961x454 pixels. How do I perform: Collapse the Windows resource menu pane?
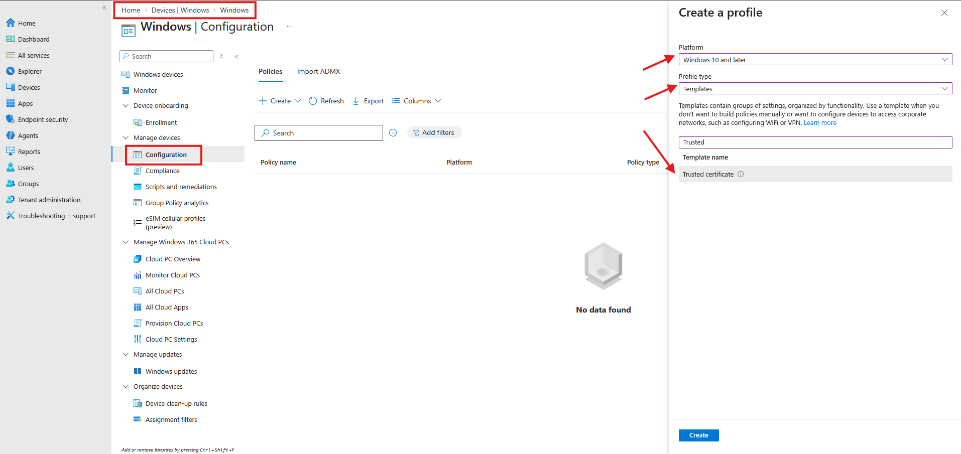(236, 56)
